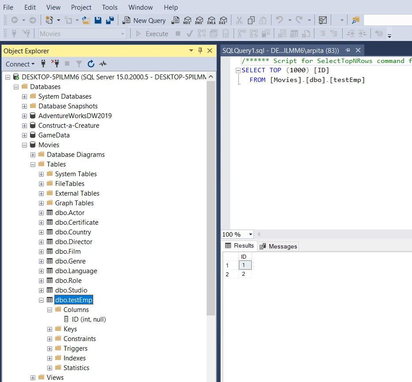
Task: Open Activity Monitor from Object Explorer
Action: click(103, 64)
